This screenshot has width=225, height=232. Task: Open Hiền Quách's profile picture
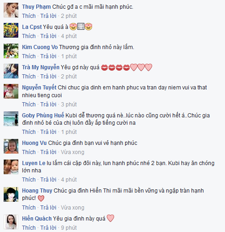pyautogui.click(x=11, y=222)
